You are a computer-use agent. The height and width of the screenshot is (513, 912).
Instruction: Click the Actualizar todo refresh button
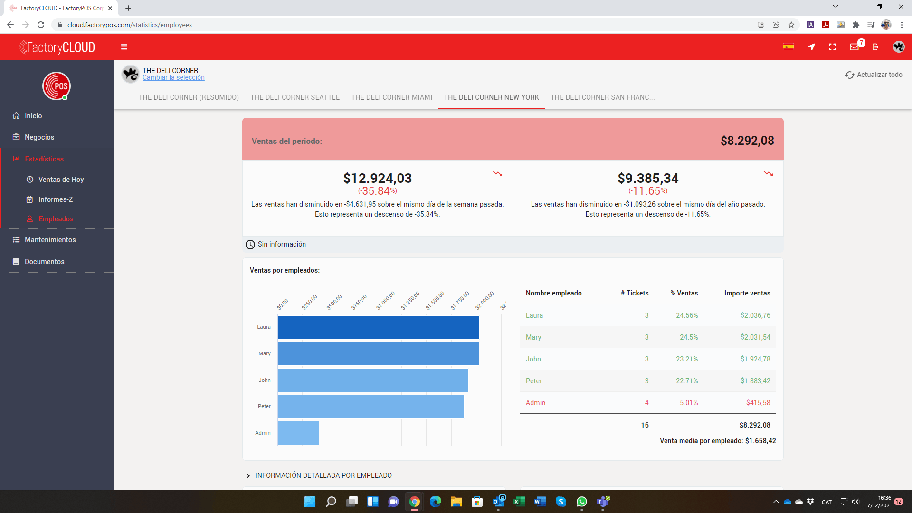874,75
